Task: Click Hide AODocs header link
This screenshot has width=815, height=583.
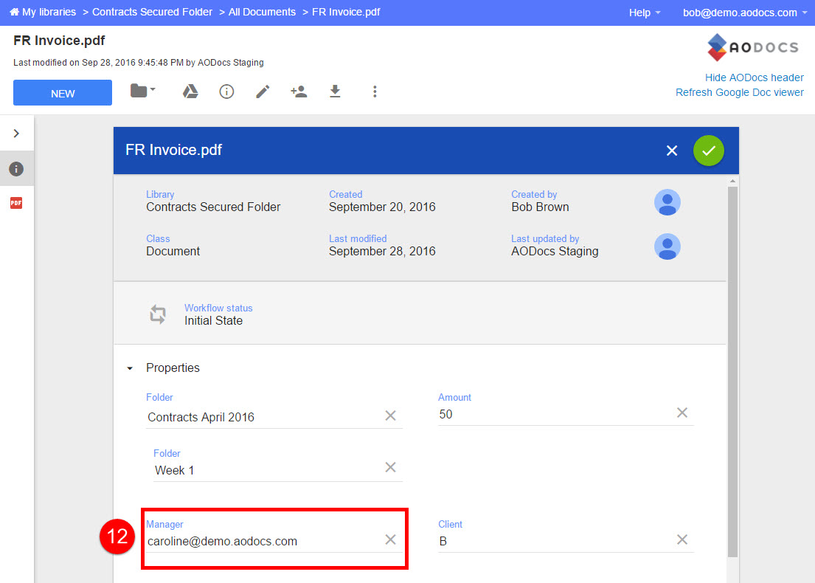Action: pos(755,77)
